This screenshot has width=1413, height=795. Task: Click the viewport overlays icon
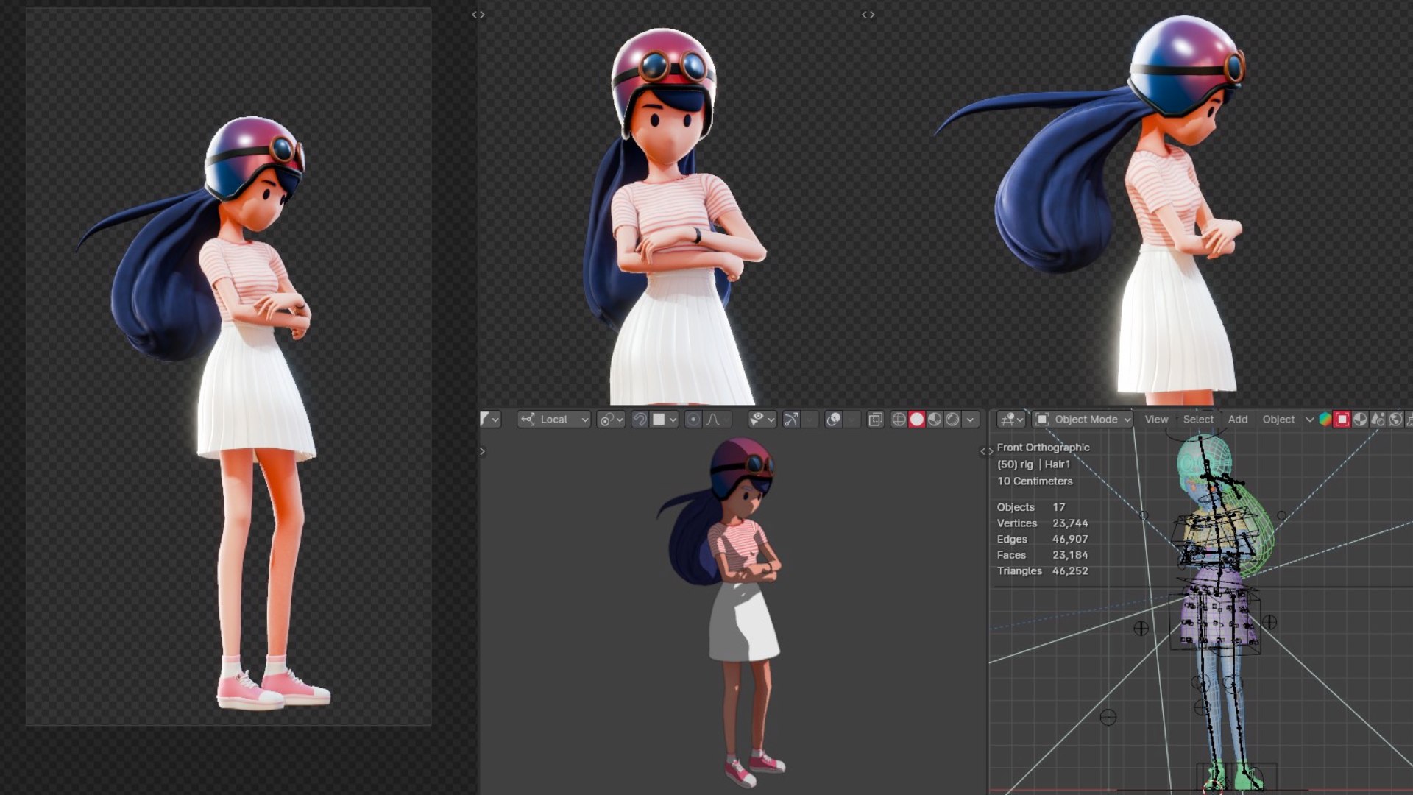click(x=833, y=420)
